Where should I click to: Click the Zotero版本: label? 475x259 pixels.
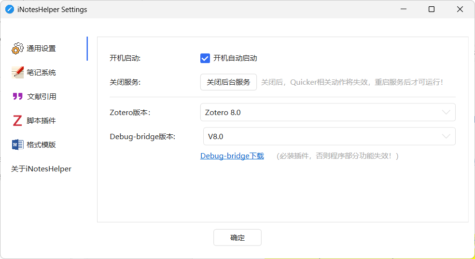coord(130,113)
